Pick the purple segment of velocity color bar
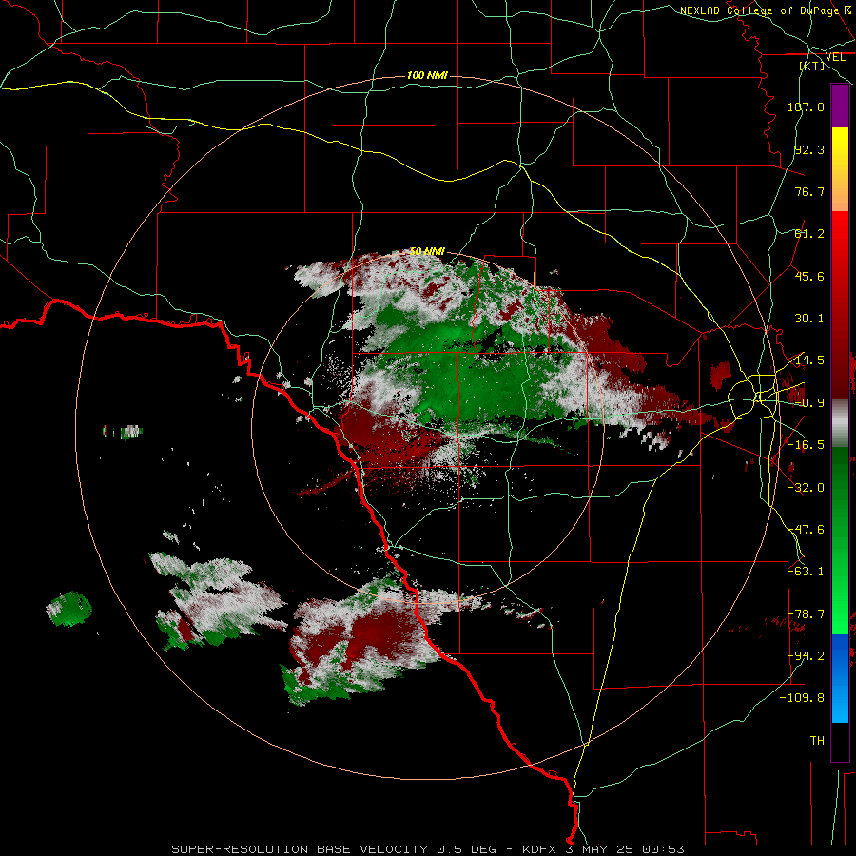The height and width of the screenshot is (856, 856). (840, 106)
